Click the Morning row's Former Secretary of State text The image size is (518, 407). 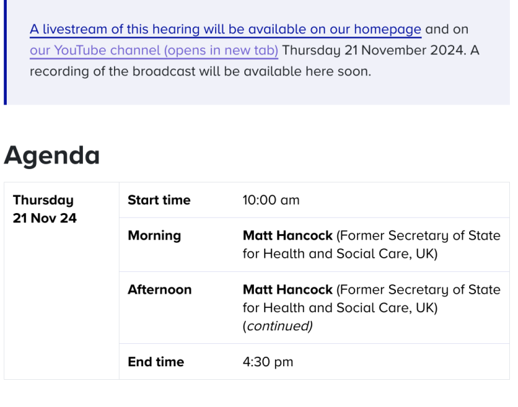(418, 235)
